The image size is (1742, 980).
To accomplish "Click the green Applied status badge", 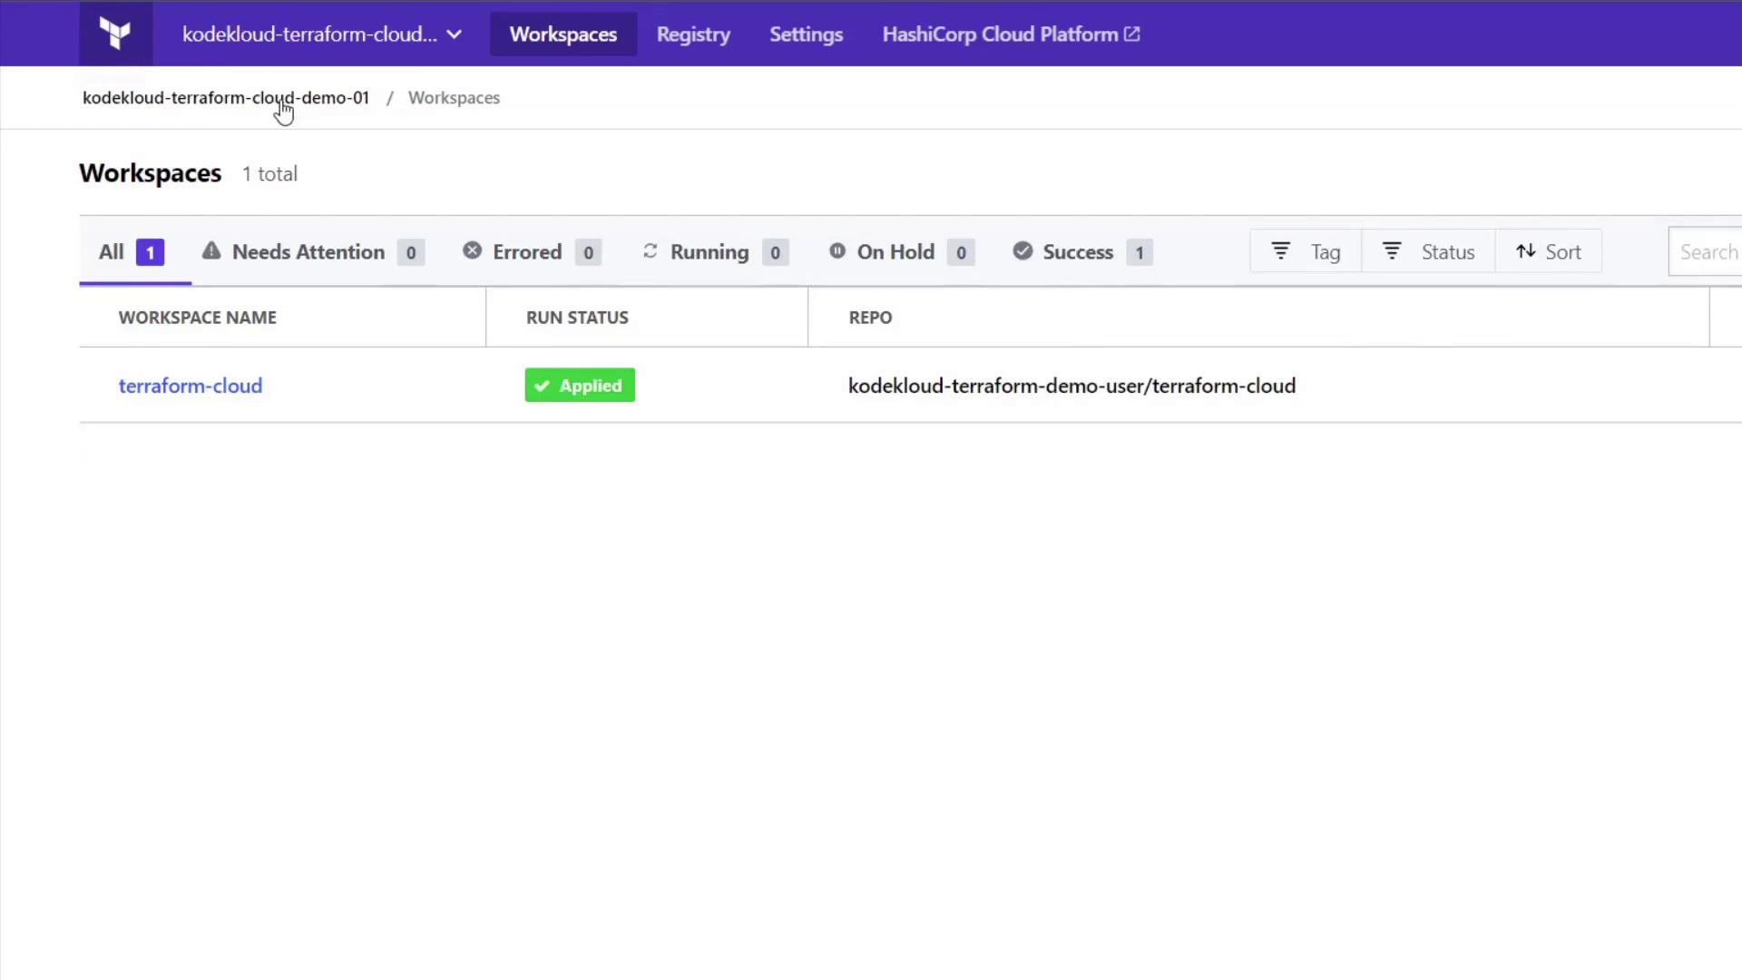I will 580,386.
